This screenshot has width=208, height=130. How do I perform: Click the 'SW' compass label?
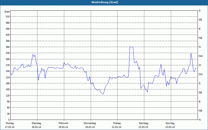pos(201,74)
